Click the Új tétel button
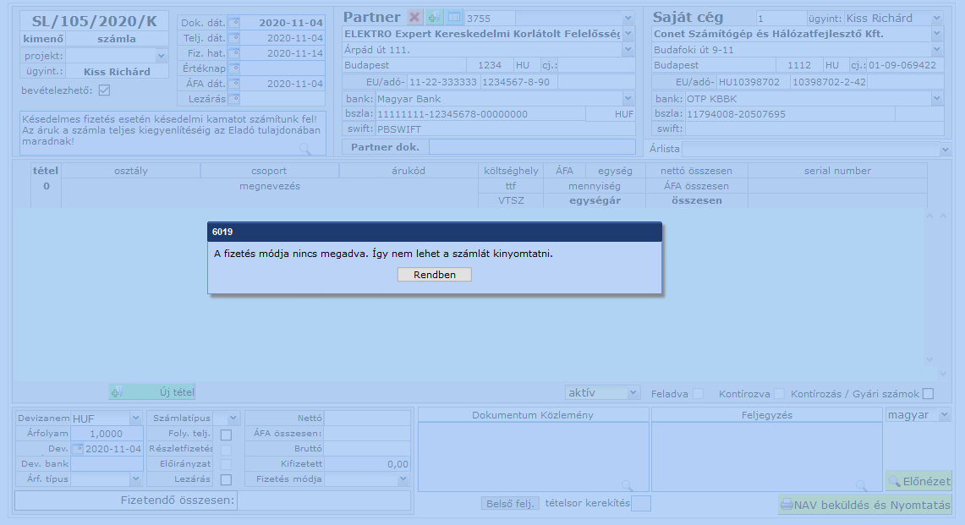Image resolution: width=965 pixels, height=525 pixels. (x=152, y=391)
